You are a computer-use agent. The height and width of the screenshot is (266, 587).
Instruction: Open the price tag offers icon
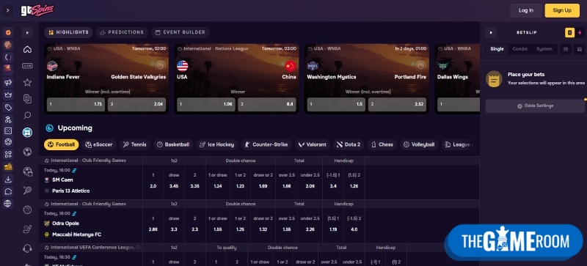click(8, 108)
